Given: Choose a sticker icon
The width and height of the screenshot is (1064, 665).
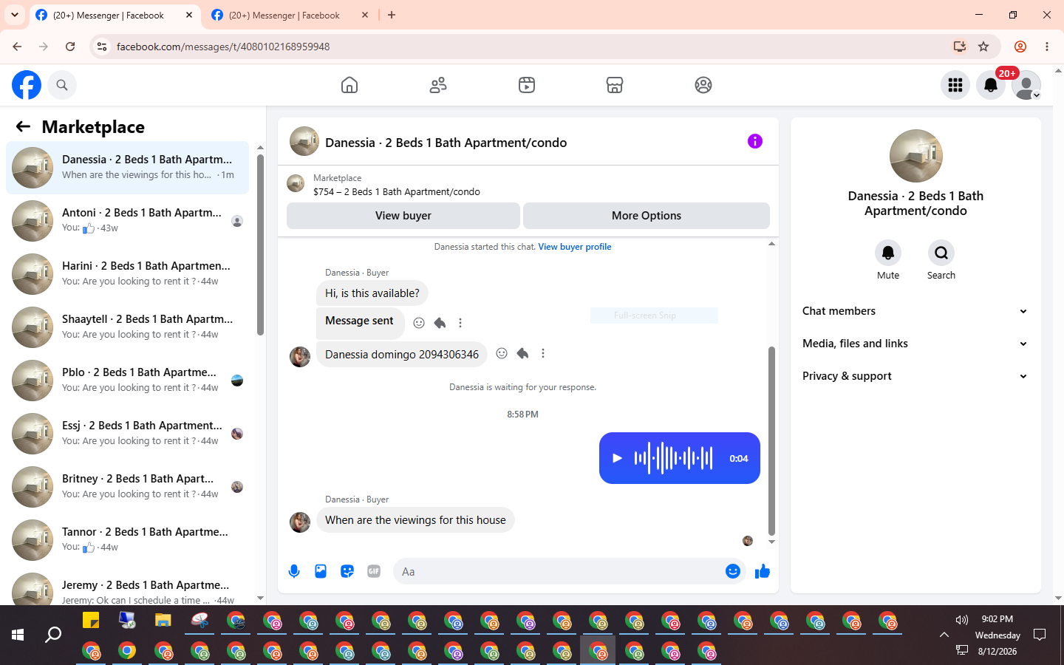Looking at the screenshot, I should tap(347, 571).
